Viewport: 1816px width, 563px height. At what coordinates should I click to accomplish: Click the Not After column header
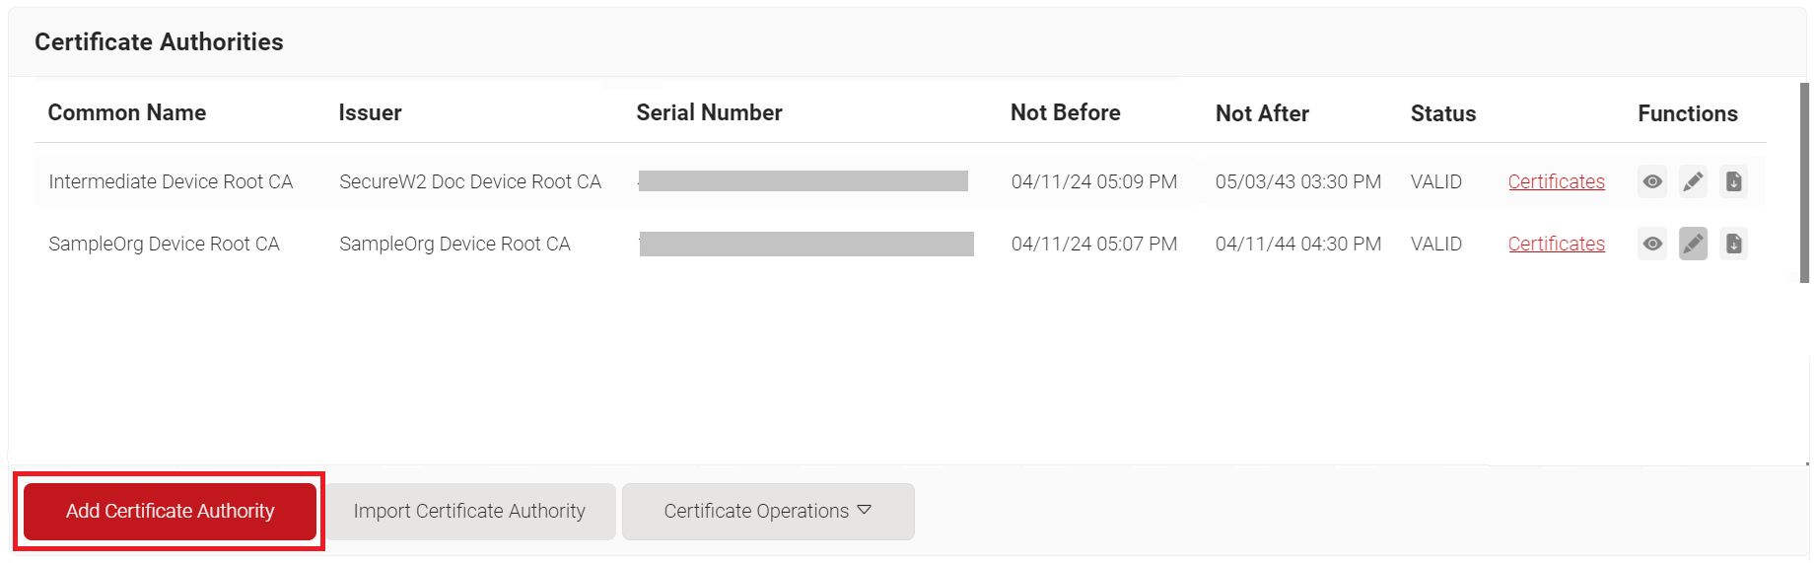pos(1262,113)
